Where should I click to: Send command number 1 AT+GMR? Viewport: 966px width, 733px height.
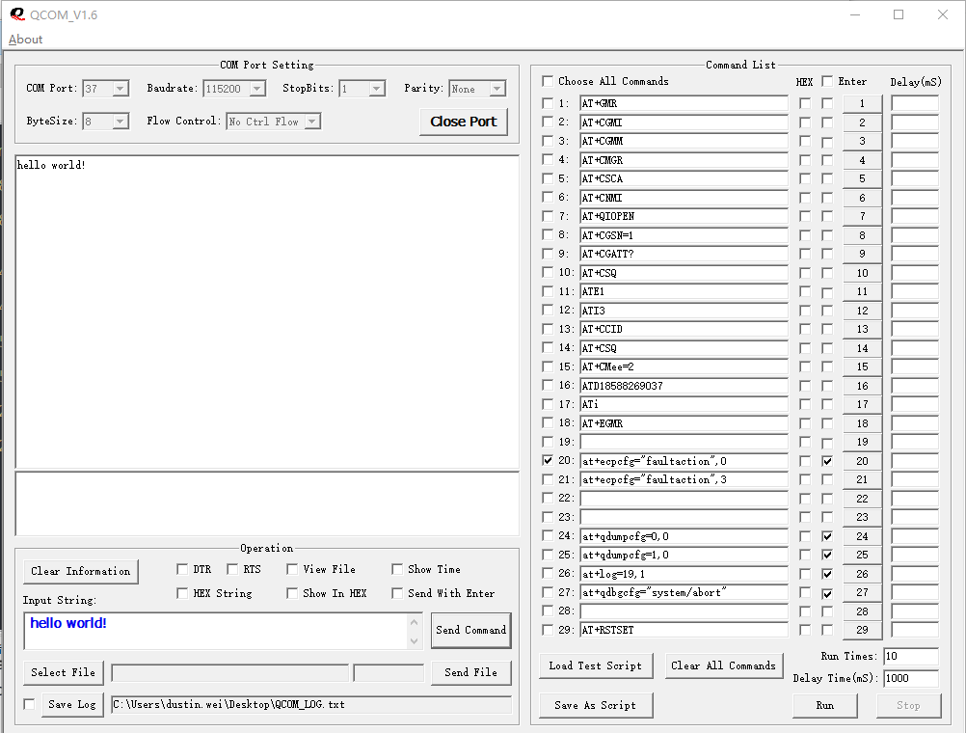pos(862,103)
